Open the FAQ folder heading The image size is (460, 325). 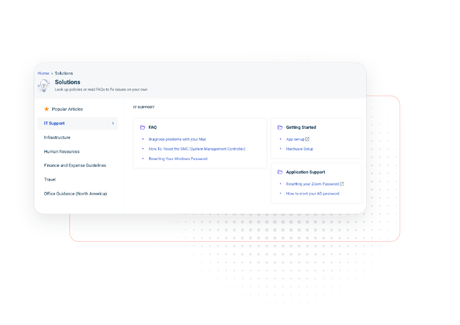click(152, 128)
